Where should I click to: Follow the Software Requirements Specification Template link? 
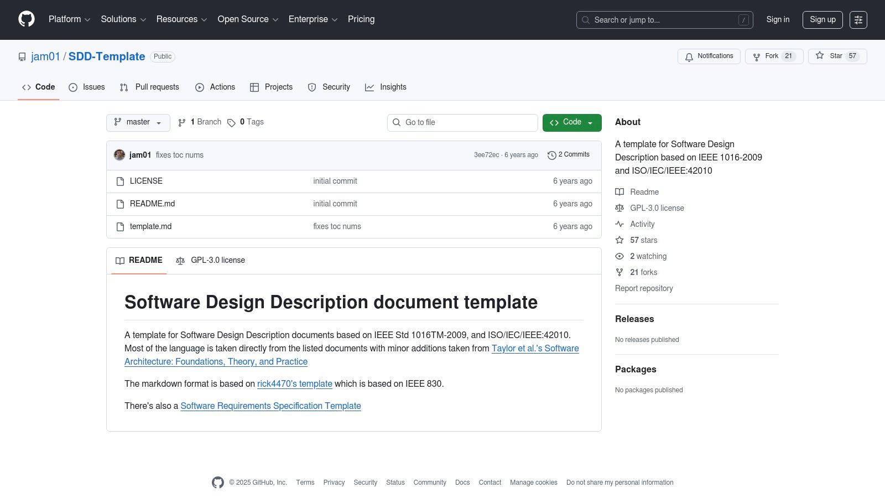[x=270, y=406]
